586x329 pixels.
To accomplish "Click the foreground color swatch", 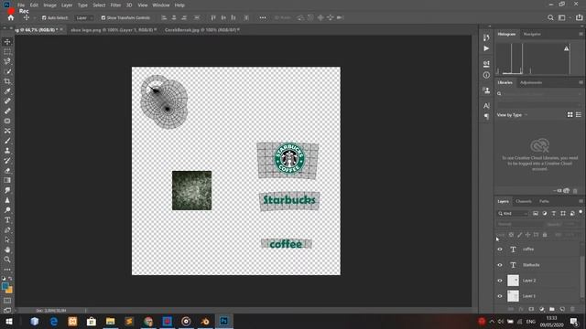I will [5, 286].
